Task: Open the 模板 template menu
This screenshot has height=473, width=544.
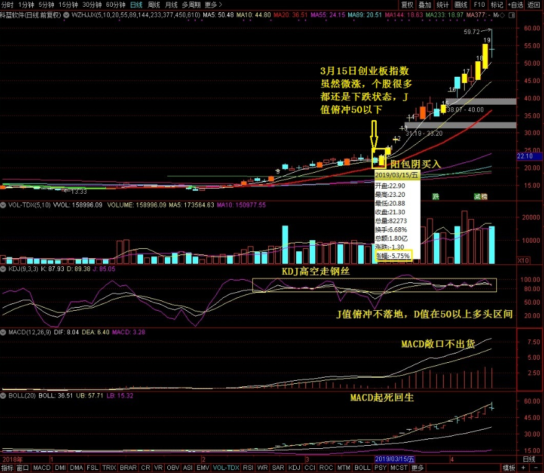Action: [509, 468]
